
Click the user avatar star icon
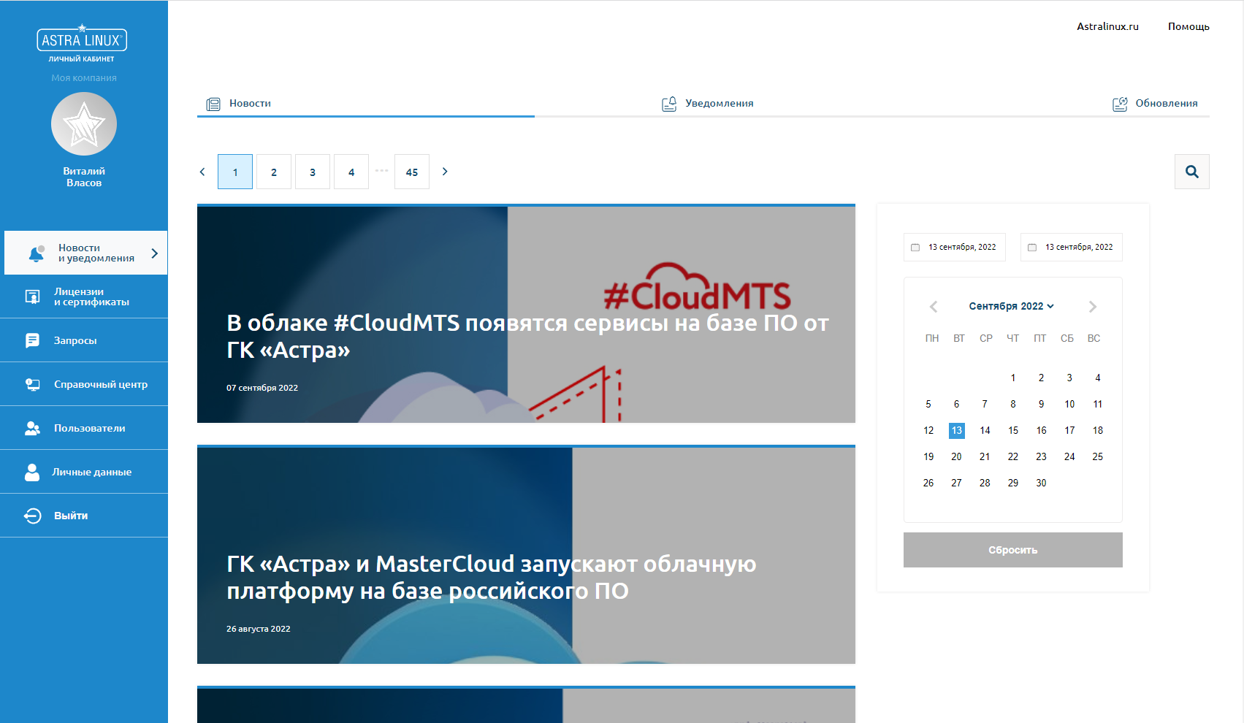84,124
